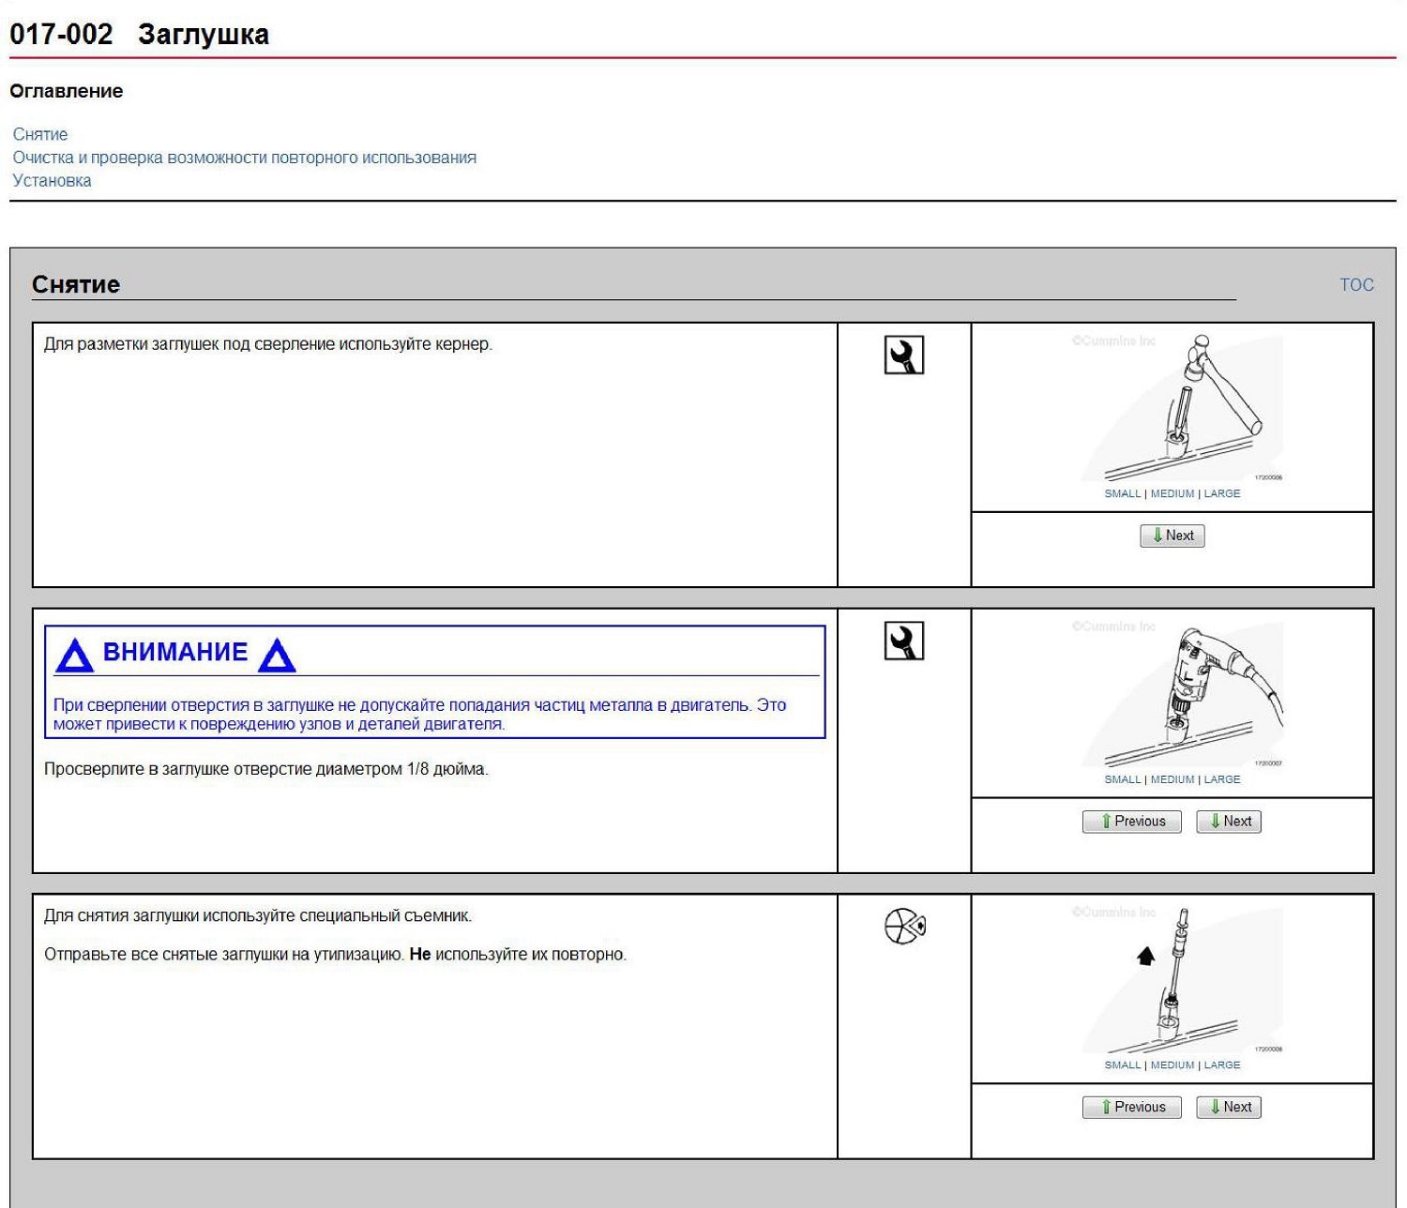Select MEDIUM size for the hammer image
Viewport: 1407px width, 1208px height.
pos(1172,493)
